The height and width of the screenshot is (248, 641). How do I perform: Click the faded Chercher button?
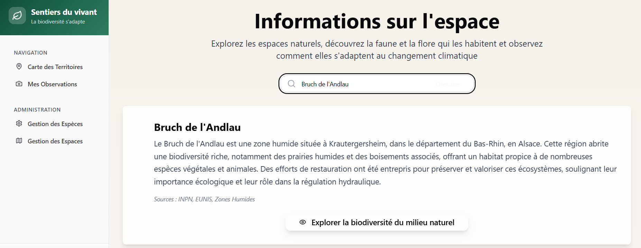[448, 84]
